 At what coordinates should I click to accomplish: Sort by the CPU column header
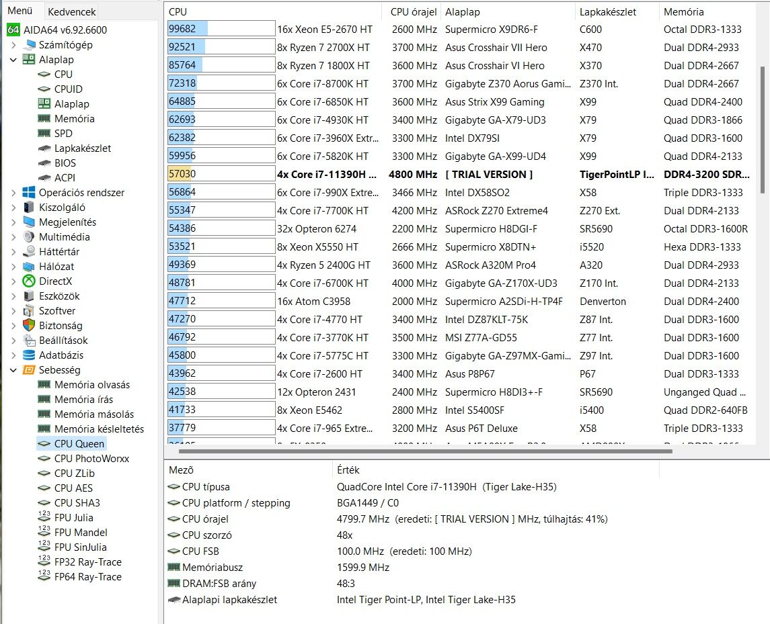tap(274, 12)
